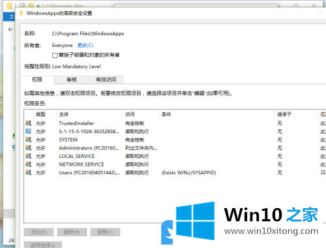Click the S-1-15-3-1024 entry app package icon
326x248 pixels.
[x=29, y=131]
